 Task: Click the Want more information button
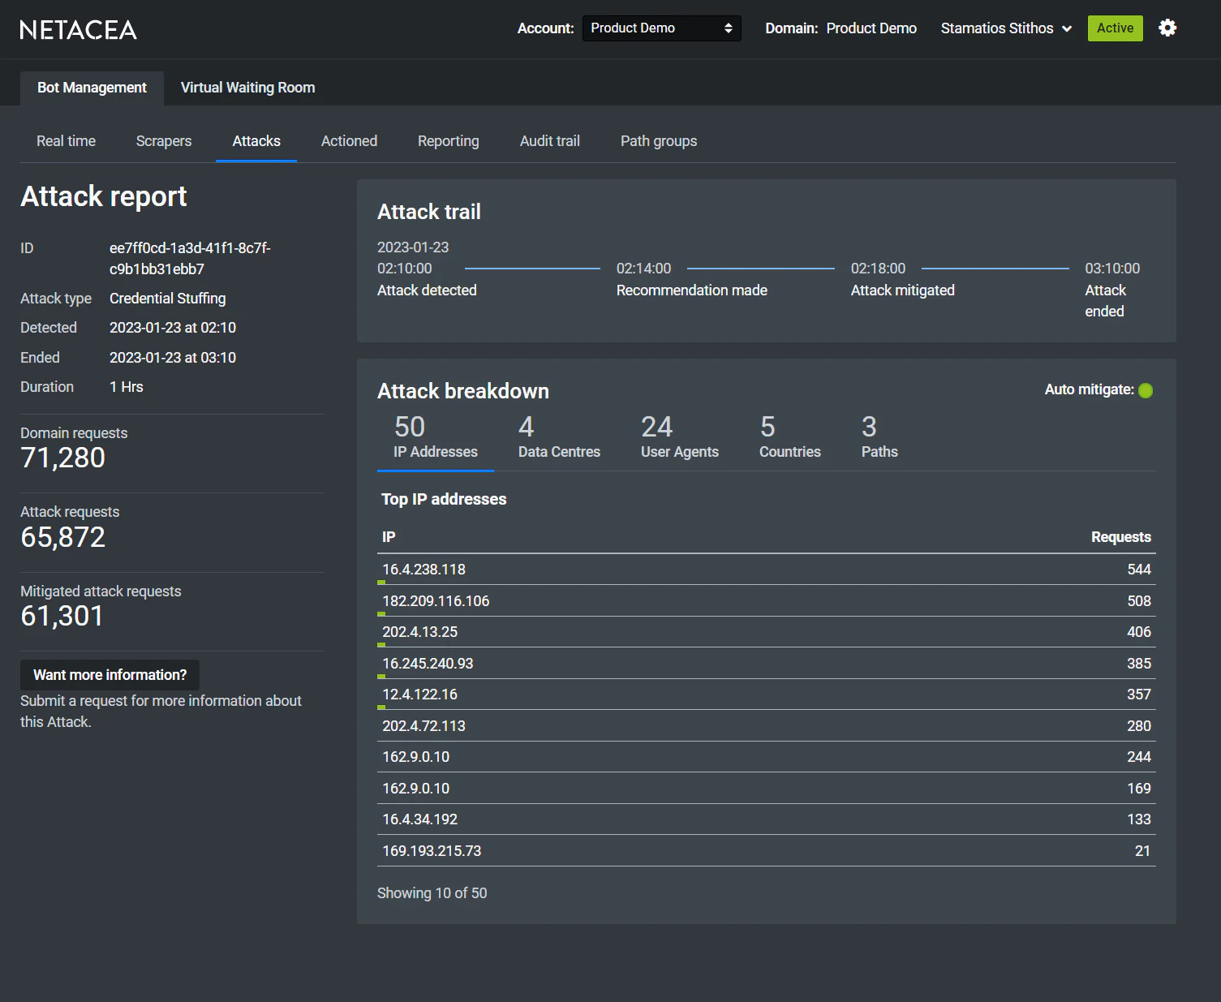pyautogui.click(x=109, y=674)
